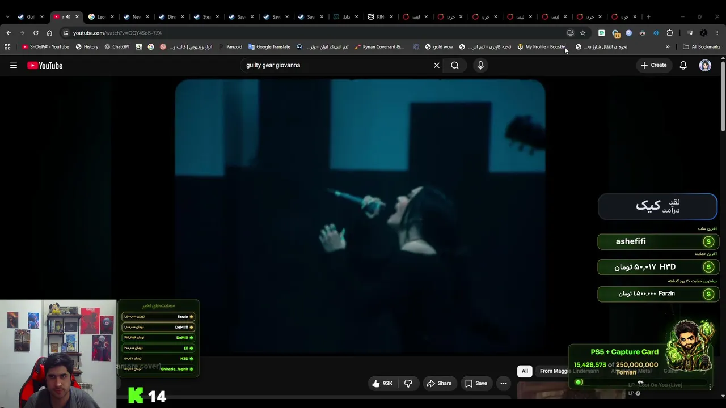Viewport: 726px width, 408px height.
Task: Open the Chrome profile icon
Action: (704, 33)
